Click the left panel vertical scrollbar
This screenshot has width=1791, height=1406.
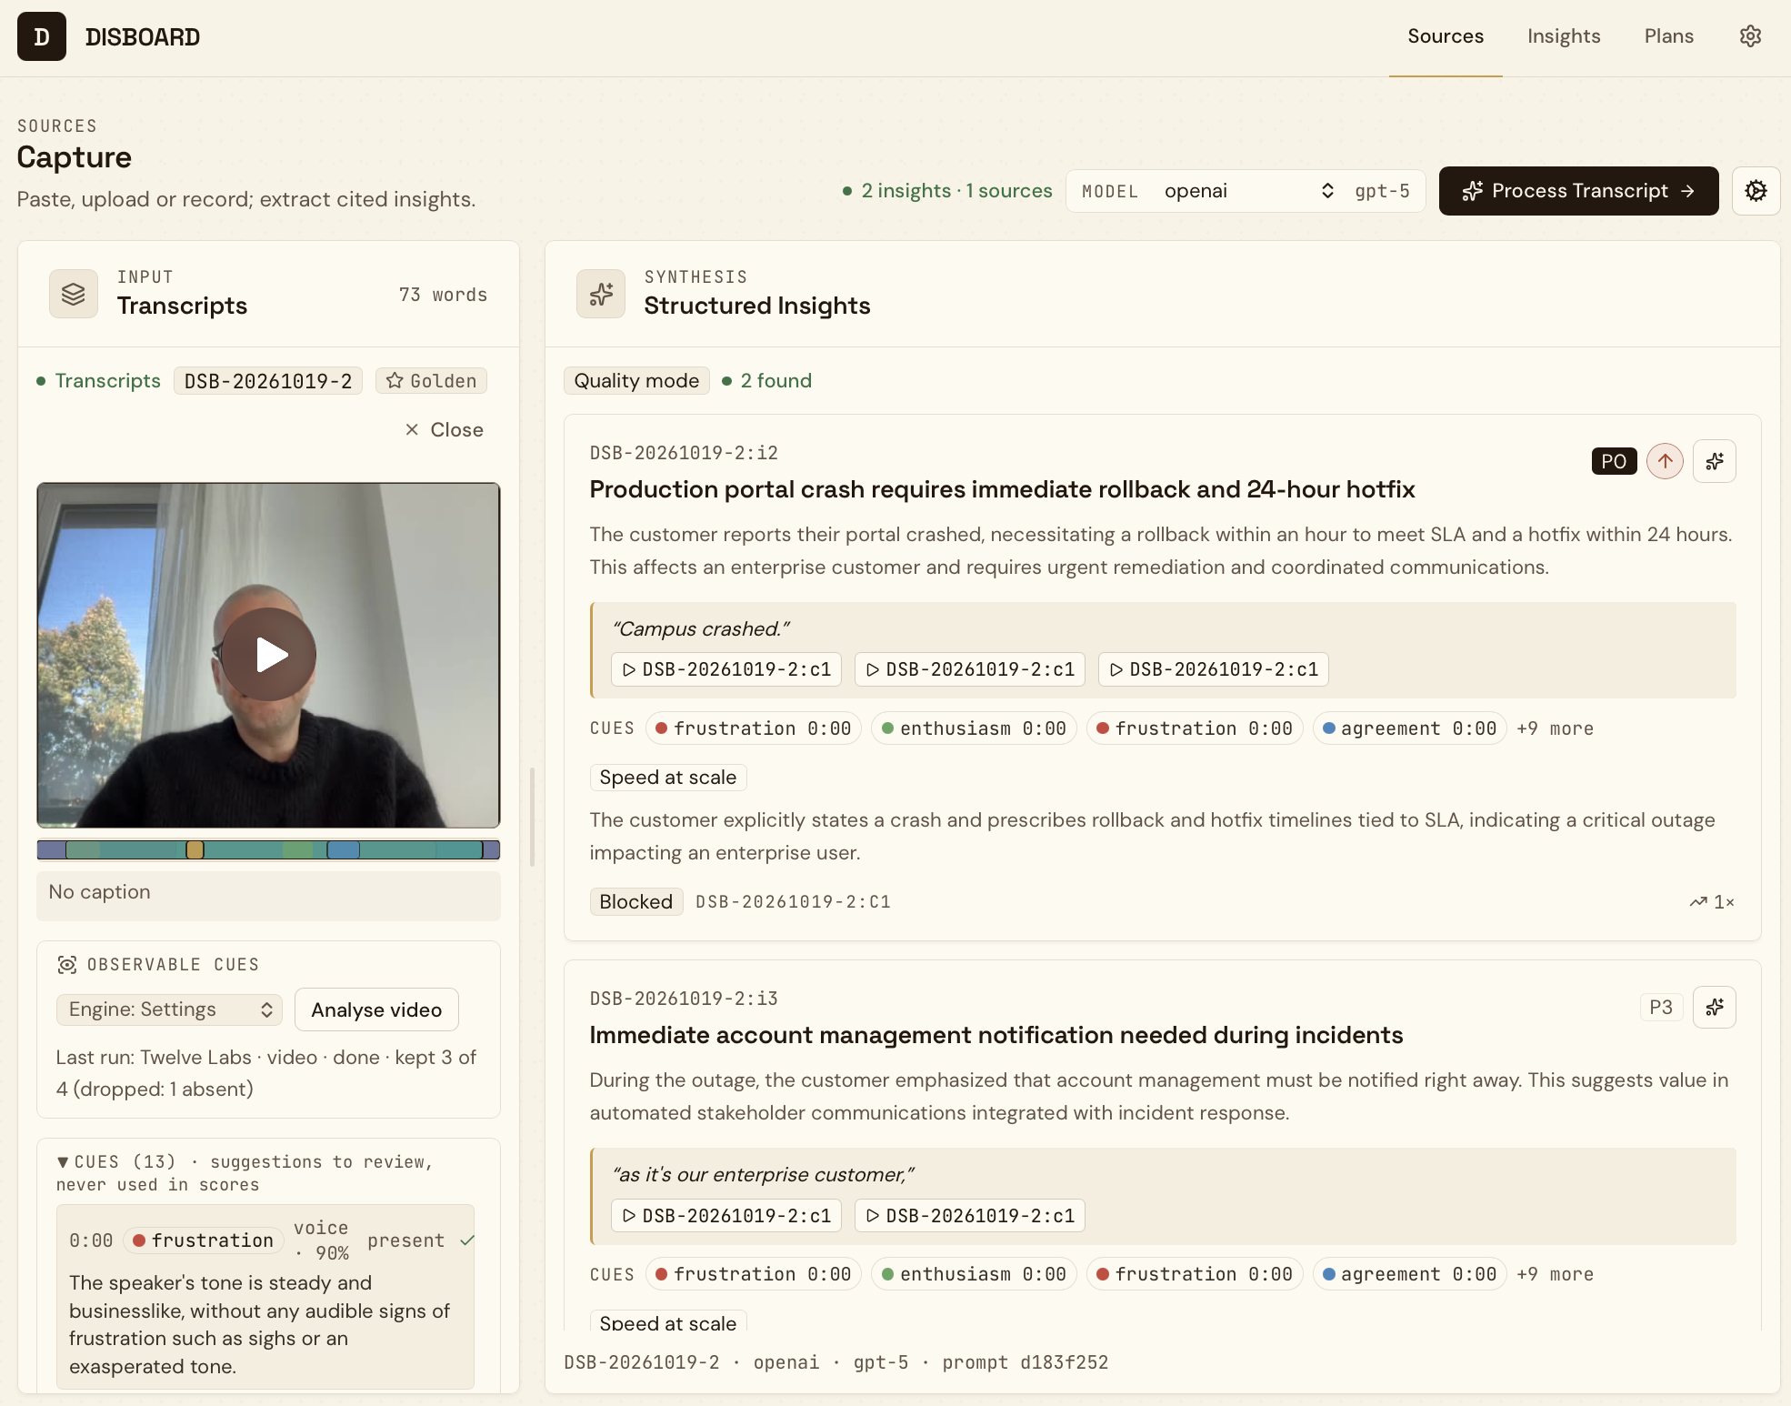pyautogui.click(x=532, y=817)
